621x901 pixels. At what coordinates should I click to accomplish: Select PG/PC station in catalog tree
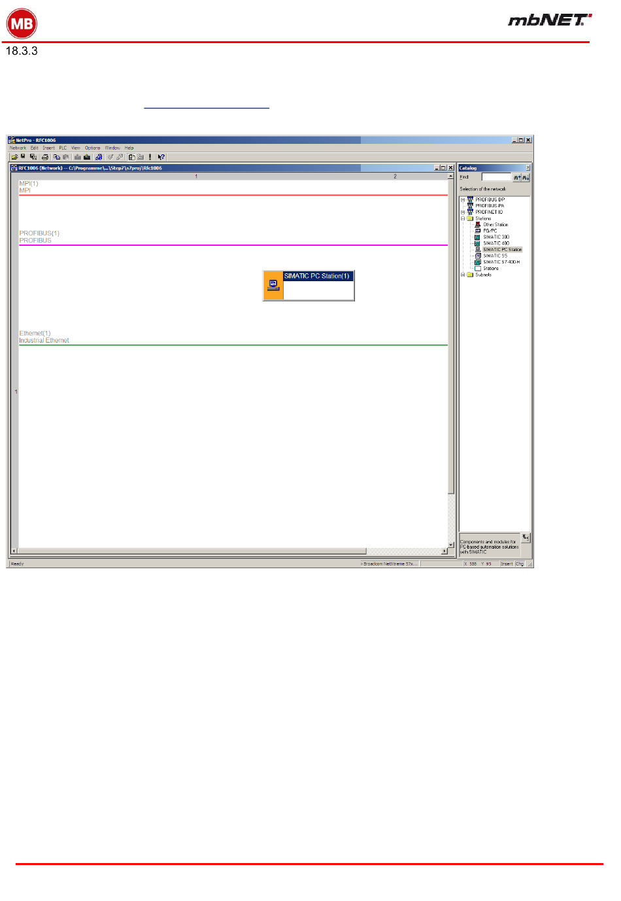(490, 231)
